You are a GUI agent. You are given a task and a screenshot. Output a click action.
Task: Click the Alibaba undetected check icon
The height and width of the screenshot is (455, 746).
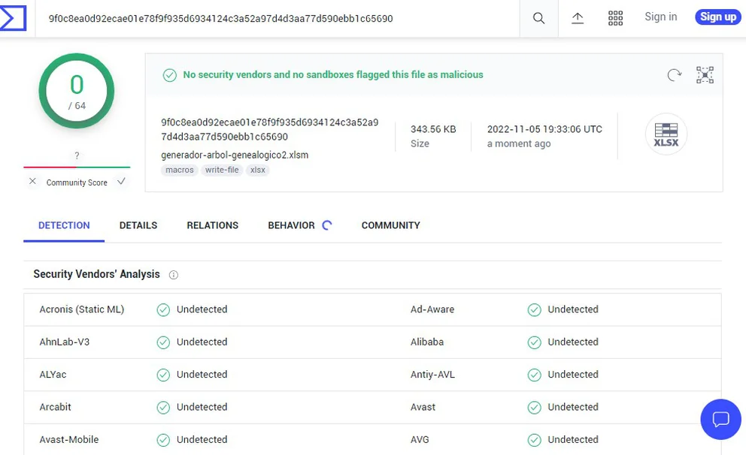[x=534, y=342]
